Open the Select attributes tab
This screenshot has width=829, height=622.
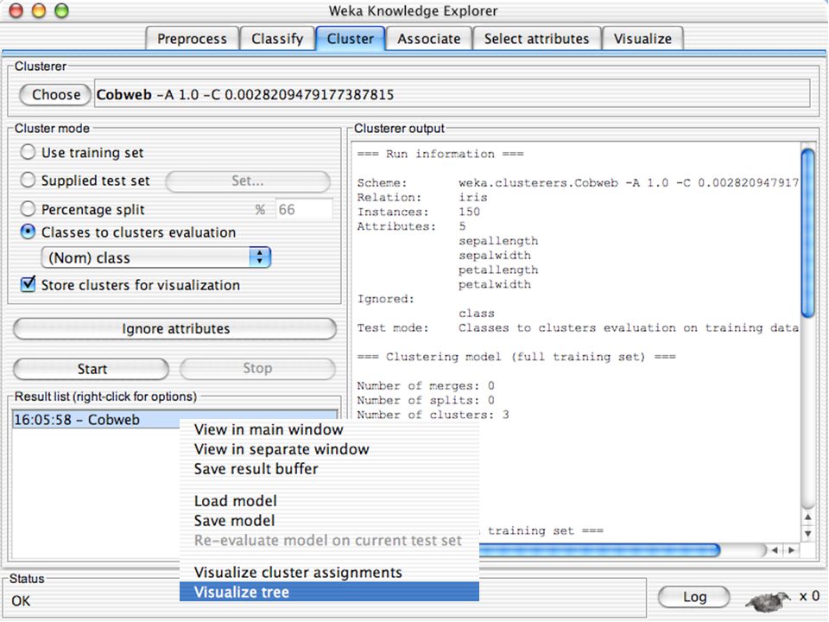click(536, 39)
